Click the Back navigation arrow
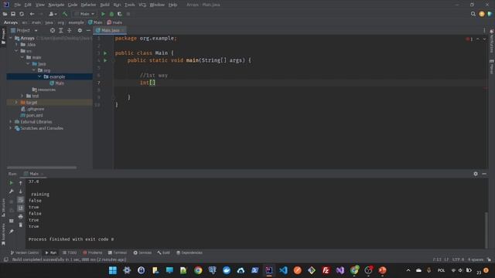This screenshot has height=278, width=495. [32, 14]
